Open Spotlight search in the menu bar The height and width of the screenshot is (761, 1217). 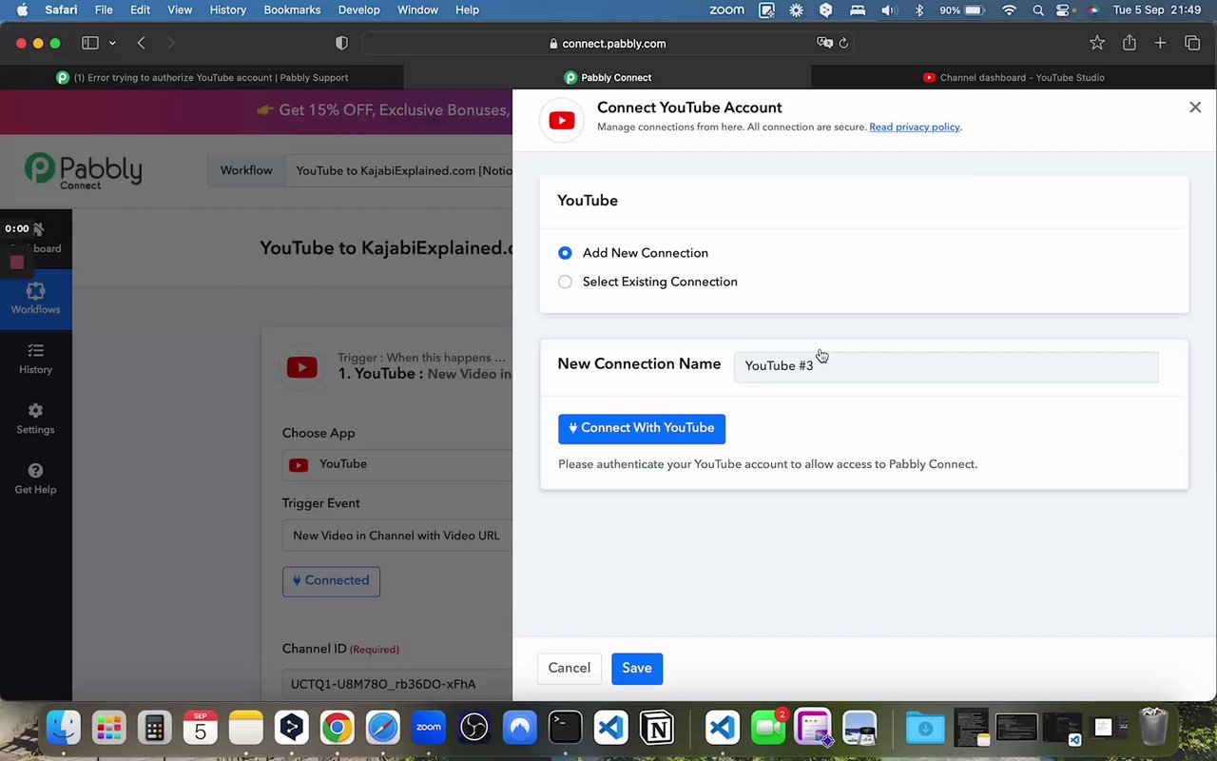pos(1038,10)
